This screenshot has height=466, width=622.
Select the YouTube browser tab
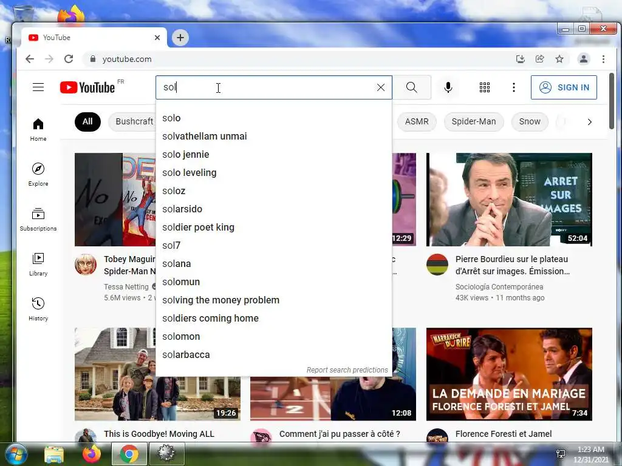point(93,38)
